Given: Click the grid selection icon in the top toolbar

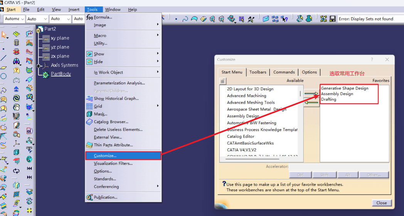Looking at the screenshot, I should pyautogui.click(x=241, y=19).
